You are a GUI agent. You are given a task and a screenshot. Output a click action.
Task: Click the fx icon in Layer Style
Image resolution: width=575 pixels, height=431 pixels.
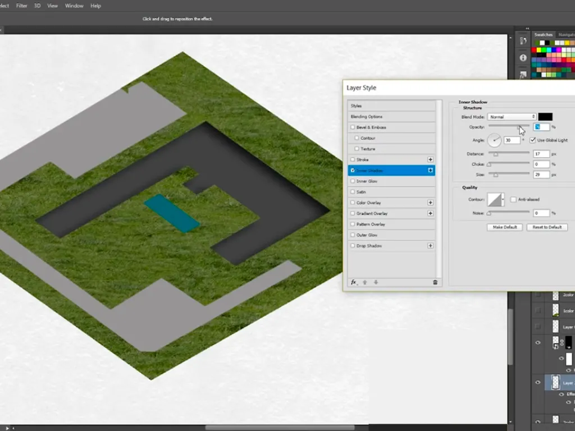[354, 282]
